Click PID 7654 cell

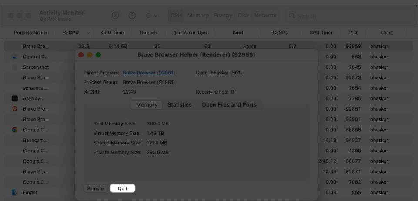(x=355, y=88)
